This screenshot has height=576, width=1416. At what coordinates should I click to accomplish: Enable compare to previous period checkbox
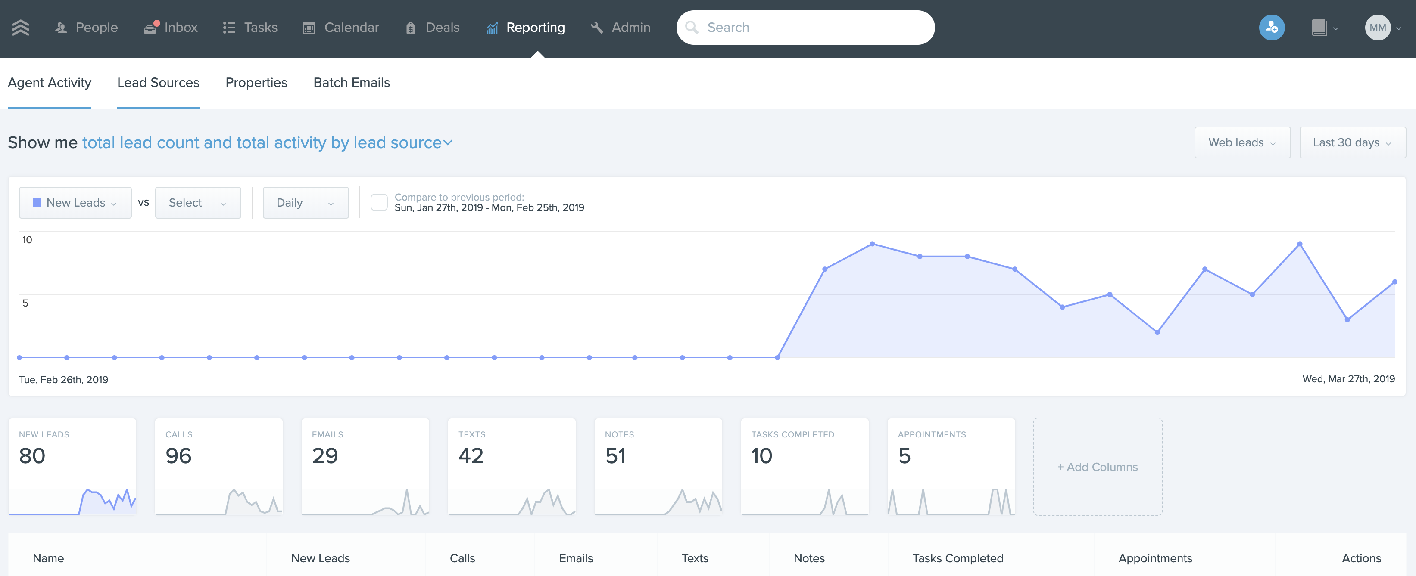[x=379, y=202]
